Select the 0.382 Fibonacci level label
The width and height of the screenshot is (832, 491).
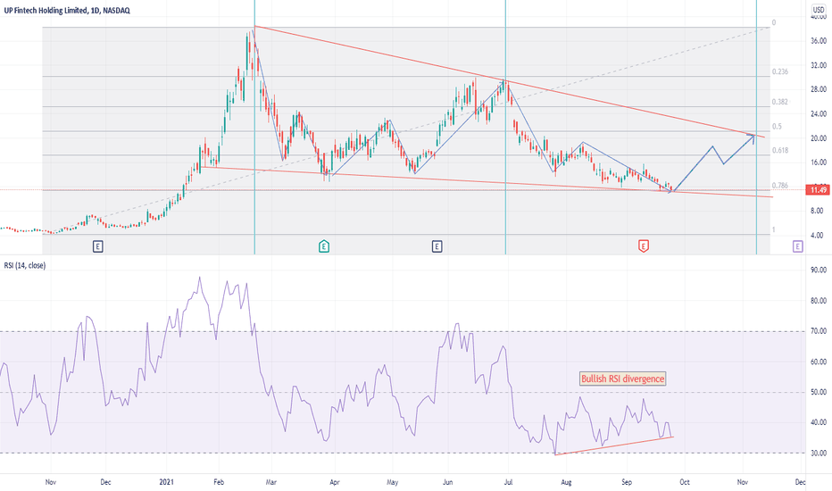coord(780,102)
